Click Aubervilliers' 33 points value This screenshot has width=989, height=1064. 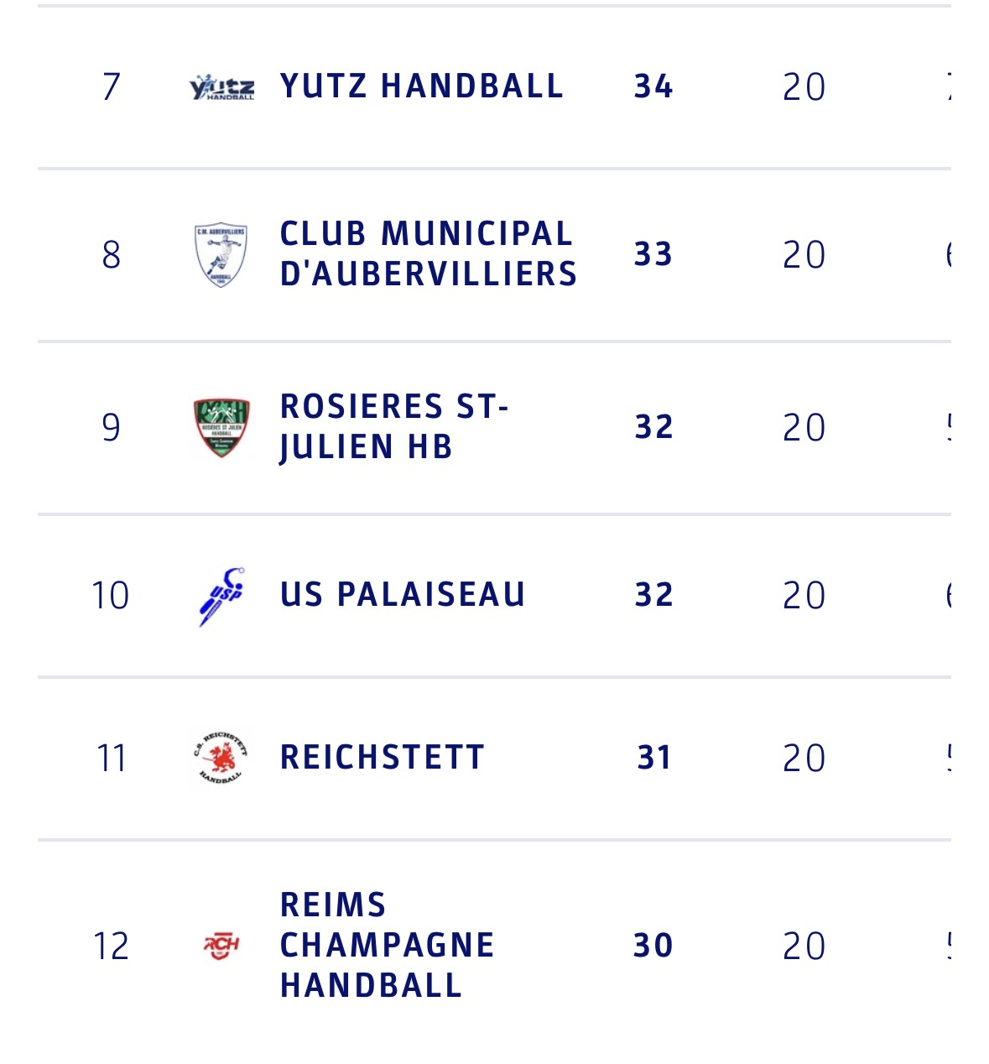tap(653, 254)
